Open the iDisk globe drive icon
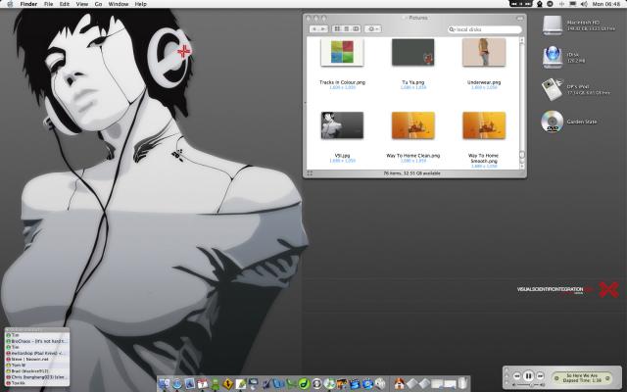Image resolution: width=627 pixels, height=392 pixels. coord(553,57)
